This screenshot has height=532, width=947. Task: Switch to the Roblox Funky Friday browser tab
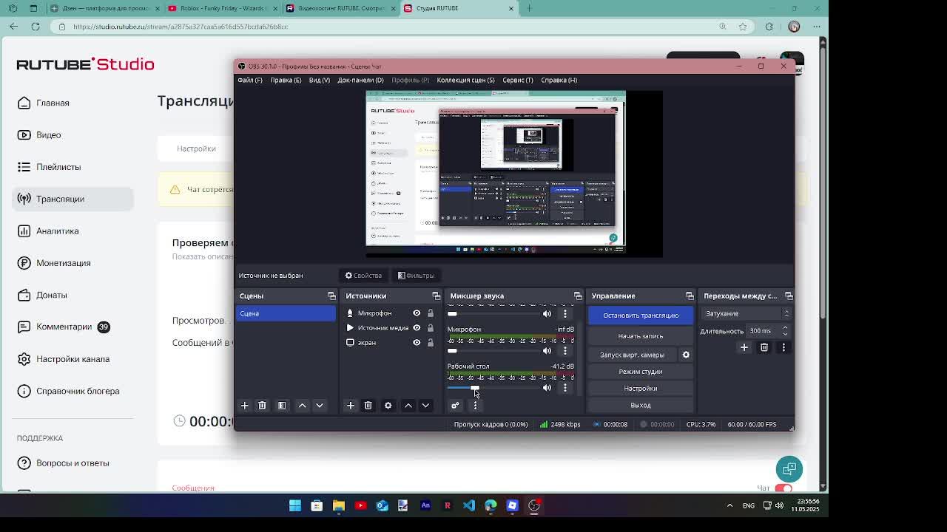[x=223, y=8]
